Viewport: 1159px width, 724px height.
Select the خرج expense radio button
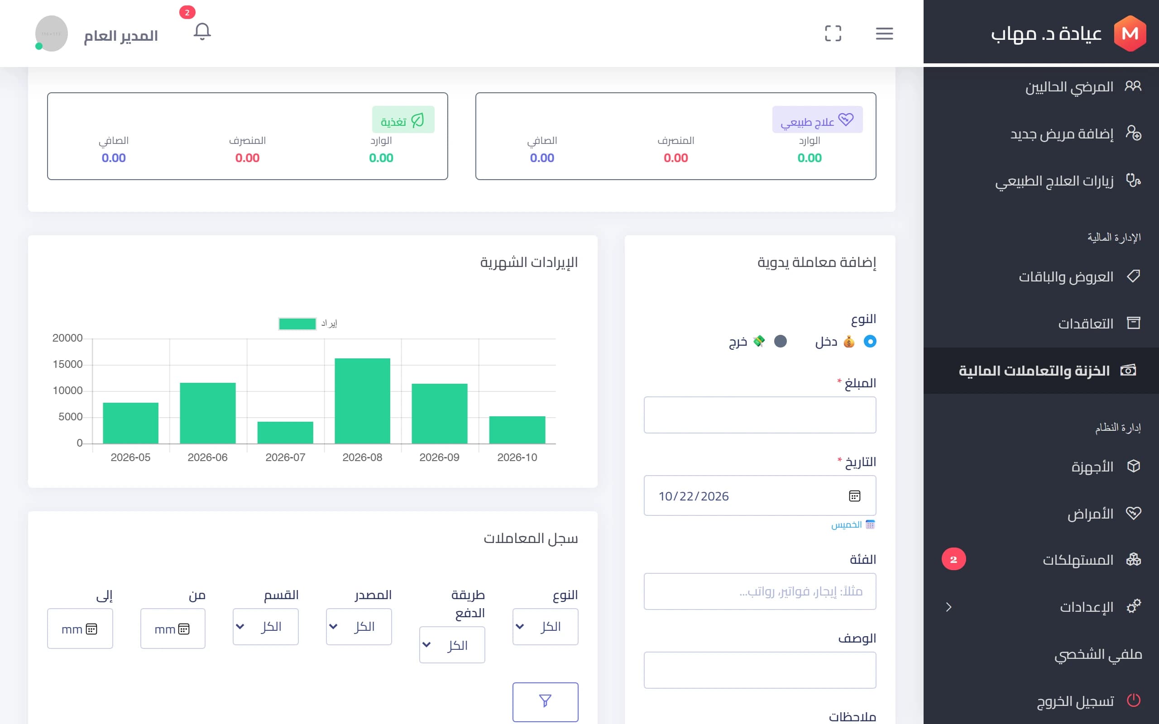[x=780, y=341]
